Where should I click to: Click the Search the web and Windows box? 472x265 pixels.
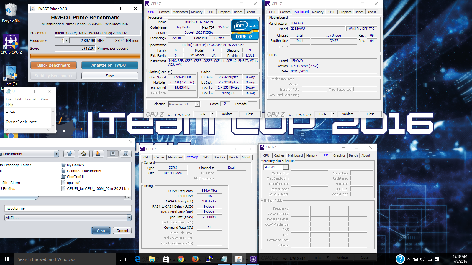pyautogui.click(x=65, y=259)
